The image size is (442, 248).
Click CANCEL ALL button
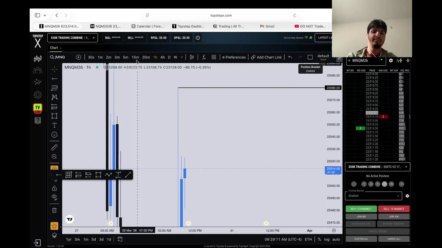point(394,239)
